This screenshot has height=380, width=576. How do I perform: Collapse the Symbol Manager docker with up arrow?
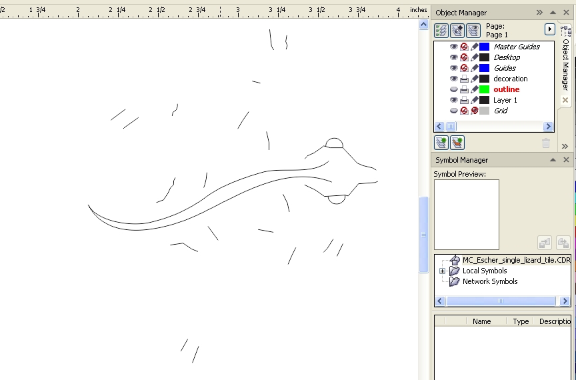pyautogui.click(x=553, y=160)
